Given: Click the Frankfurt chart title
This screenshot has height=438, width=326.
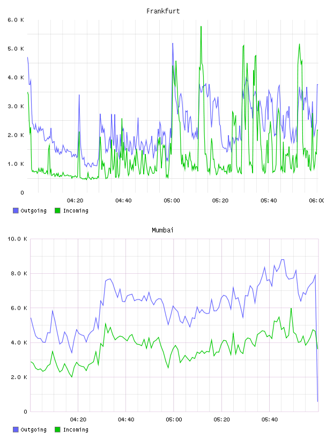Looking at the screenshot, I should pos(163,11).
